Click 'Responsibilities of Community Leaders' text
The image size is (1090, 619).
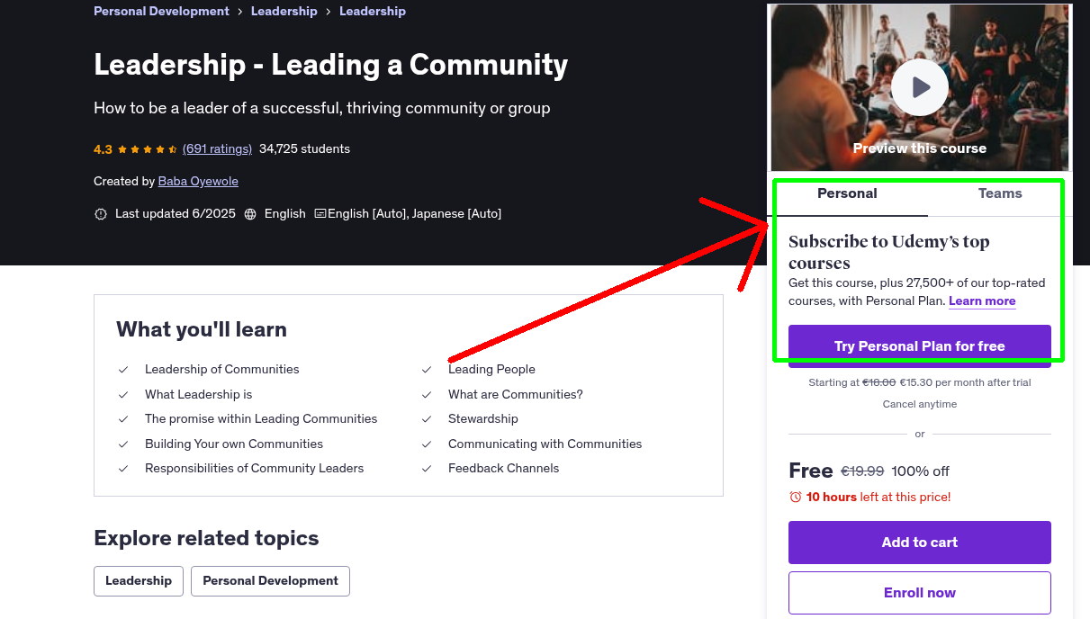pyautogui.click(x=255, y=468)
